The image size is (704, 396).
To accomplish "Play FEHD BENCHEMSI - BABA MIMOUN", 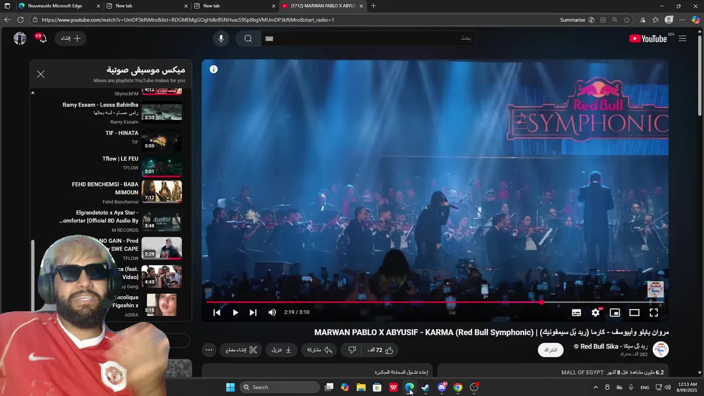I will [x=121, y=193].
